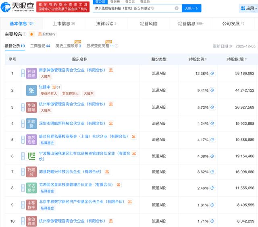Clear the search box with the X icon
Image resolution: width=258 pixels, height=227 pixels.
[x=177, y=8]
